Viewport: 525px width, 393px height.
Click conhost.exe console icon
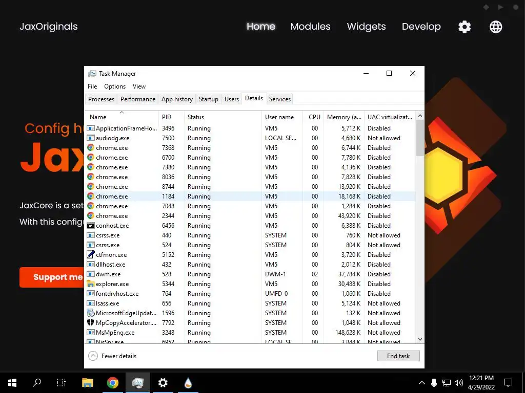pyautogui.click(x=90, y=226)
